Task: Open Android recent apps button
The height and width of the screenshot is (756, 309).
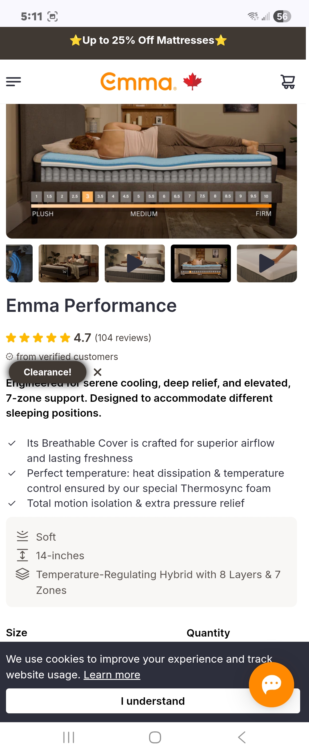Action: (x=69, y=737)
